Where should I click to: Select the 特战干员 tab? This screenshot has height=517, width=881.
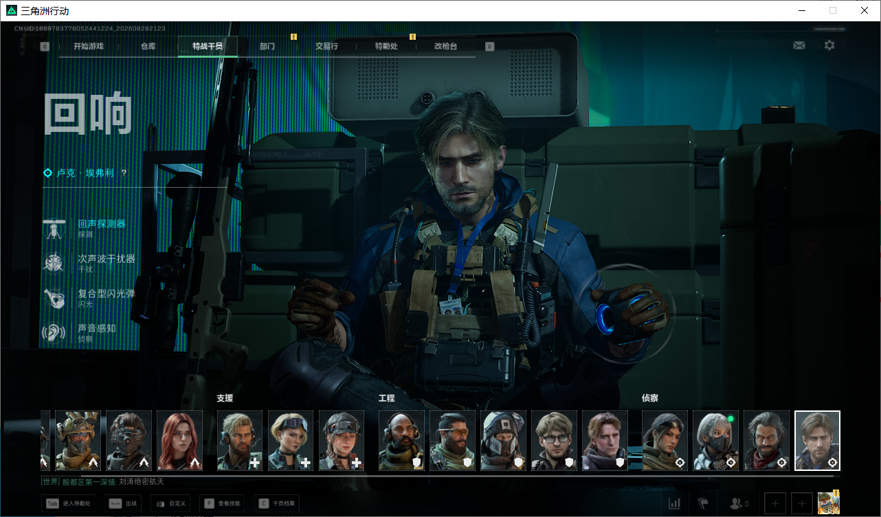click(208, 46)
